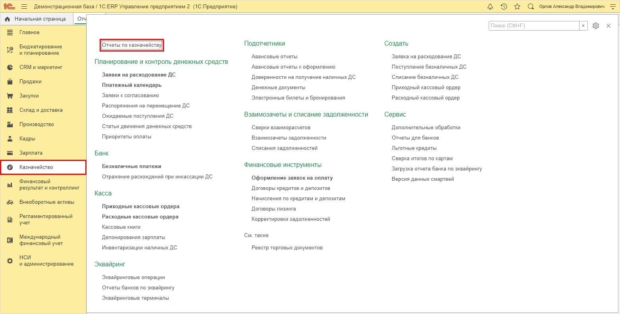Click the НСИ и администрирование gear icon
The height and width of the screenshot is (314, 620).
point(10,261)
